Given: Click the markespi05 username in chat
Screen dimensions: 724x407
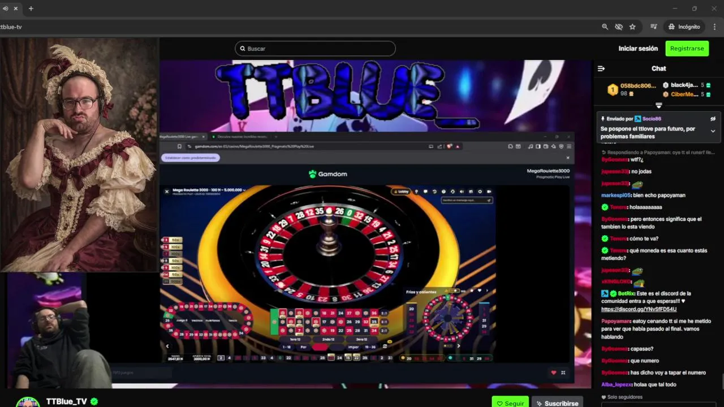Looking at the screenshot, I should pos(615,195).
